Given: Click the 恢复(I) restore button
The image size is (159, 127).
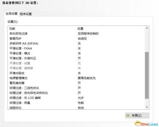Looking at the screenshot, I should click(x=137, y=115).
